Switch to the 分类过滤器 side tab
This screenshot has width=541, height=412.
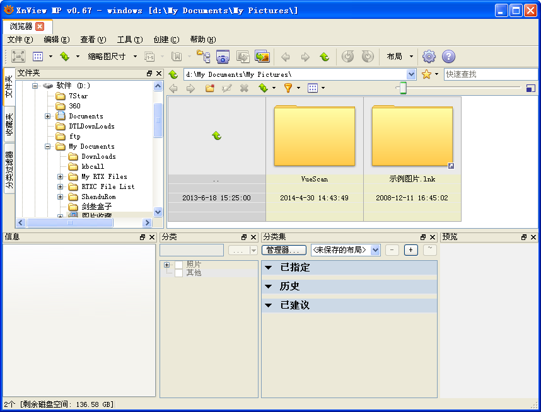pyautogui.click(x=9, y=169)
